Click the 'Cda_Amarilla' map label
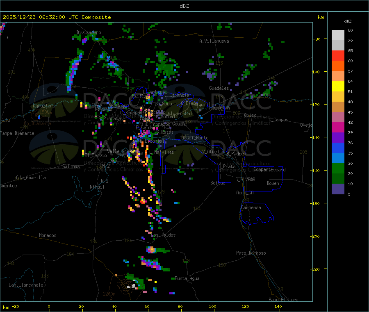The image size is (369, 312). [31, 178]
